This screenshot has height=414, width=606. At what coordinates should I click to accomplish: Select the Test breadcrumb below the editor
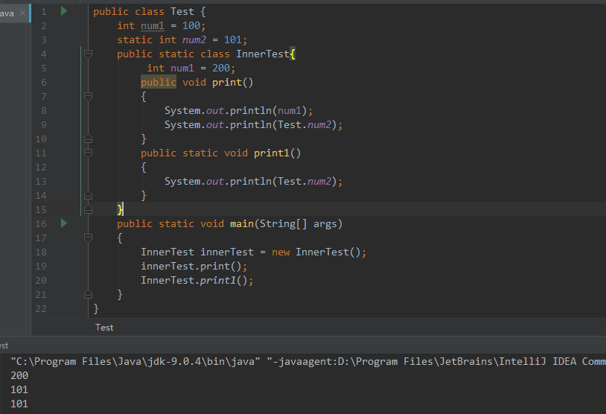click(x=104, y=328)
